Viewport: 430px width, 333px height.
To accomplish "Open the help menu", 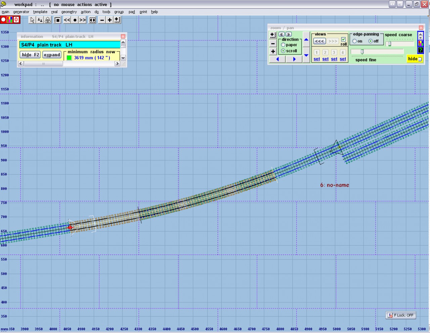I will (155, 12).
